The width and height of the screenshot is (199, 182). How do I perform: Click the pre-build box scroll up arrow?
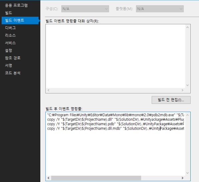tap(187, 27)
